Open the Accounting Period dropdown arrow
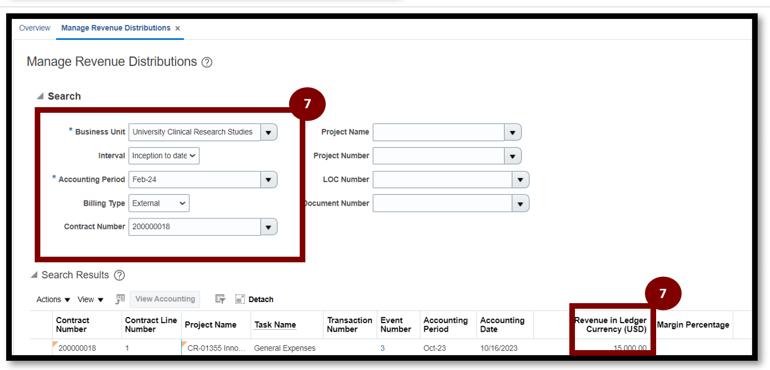 [269, 180]
